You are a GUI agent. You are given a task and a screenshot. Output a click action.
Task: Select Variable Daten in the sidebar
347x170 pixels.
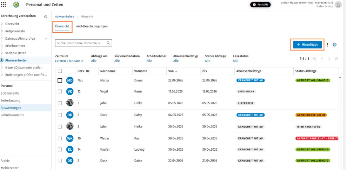click(x=16, y=53)
